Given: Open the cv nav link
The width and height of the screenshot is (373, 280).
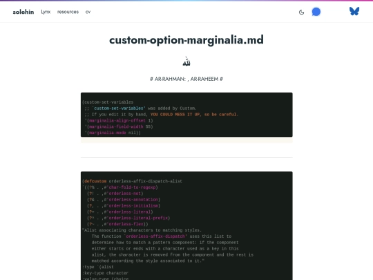Looking at the screenshot, I should [88, 12].
